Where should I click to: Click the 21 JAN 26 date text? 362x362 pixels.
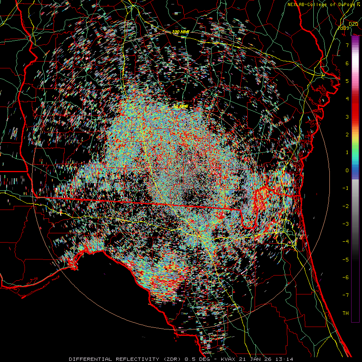pos(255,359)
